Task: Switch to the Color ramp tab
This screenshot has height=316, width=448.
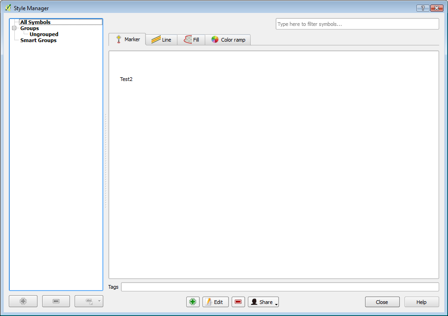Action: click(x=228, y=40)
